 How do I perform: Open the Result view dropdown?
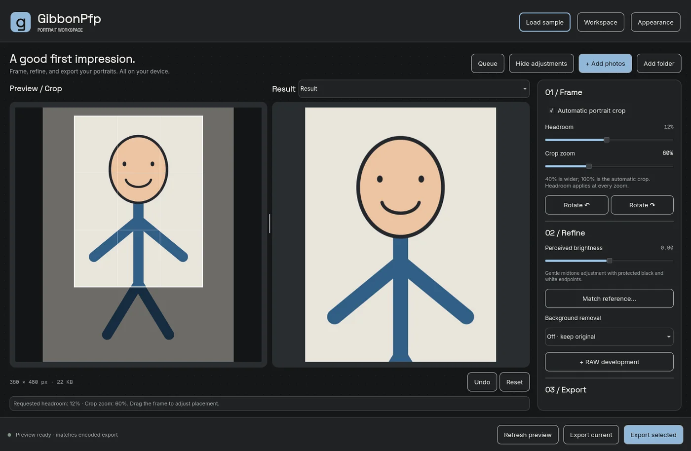(x=414, y=89)
